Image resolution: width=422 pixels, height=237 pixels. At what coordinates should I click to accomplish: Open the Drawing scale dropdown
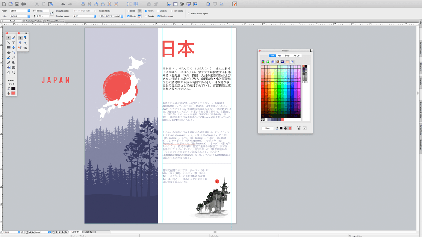point(84,11)
